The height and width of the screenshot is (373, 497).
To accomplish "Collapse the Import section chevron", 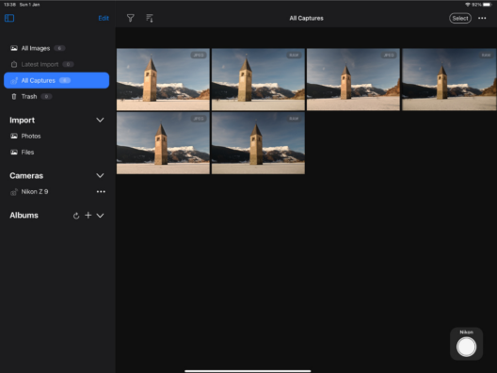I will (100, 120).
